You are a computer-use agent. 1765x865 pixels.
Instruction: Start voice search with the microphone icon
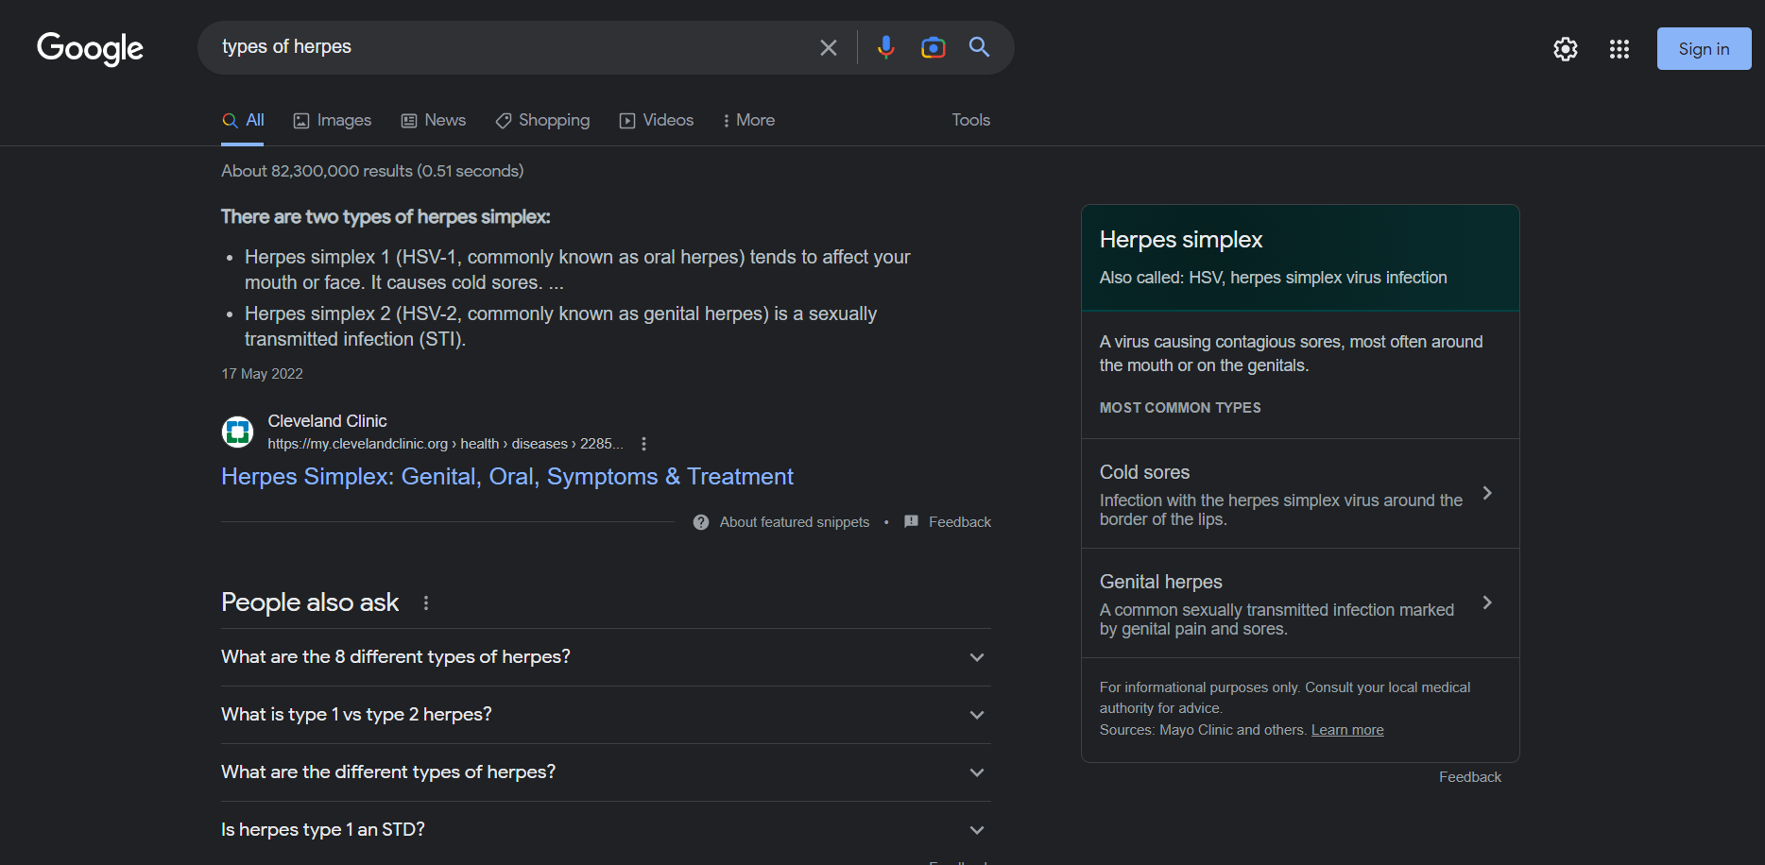[x=885, y=47]
